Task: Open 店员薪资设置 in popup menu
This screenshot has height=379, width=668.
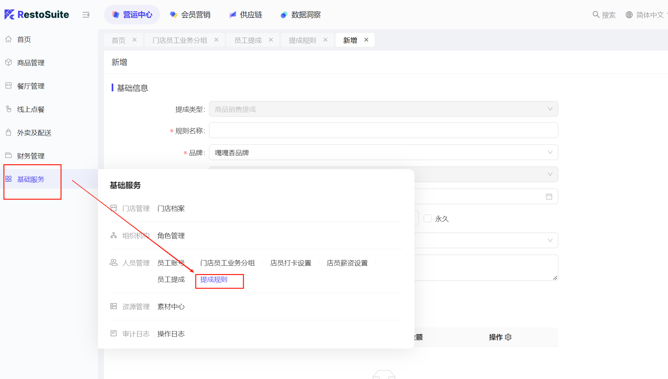Action: [x=347, y=263]
